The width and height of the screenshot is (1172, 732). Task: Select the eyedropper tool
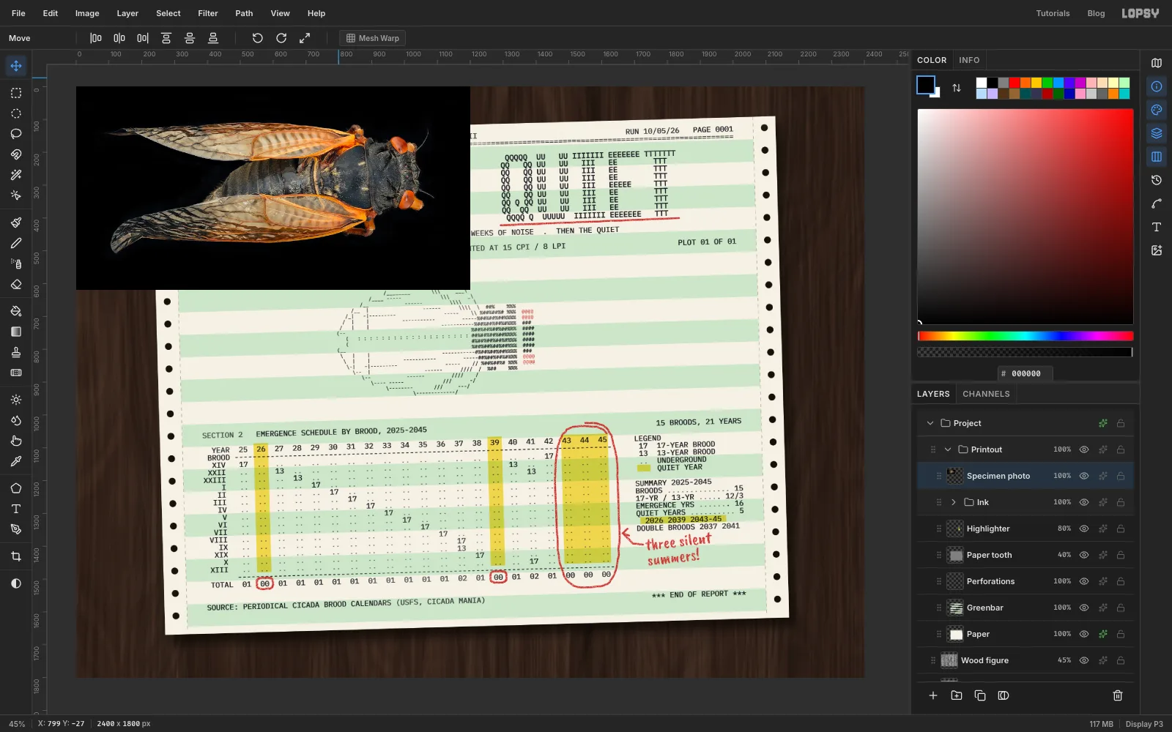(x=16, y=461)
